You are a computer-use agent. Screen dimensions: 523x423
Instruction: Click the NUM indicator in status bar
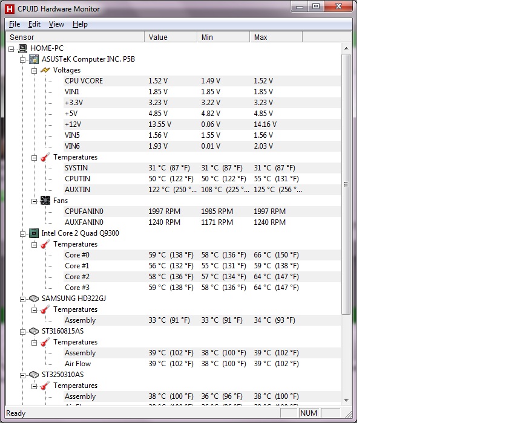point(309,413)
